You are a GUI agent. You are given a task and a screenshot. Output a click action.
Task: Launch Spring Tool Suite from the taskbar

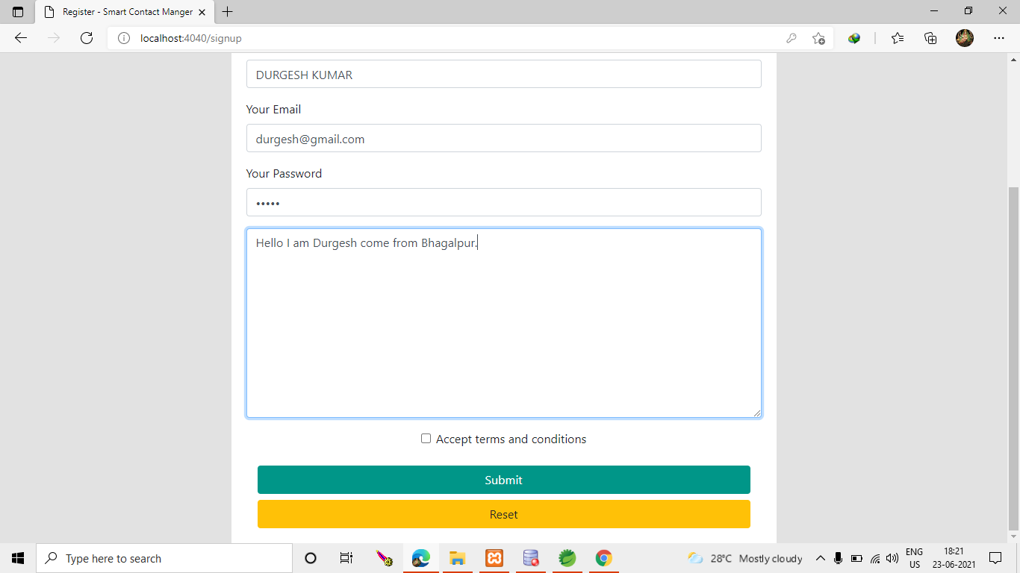pos(567,557)
